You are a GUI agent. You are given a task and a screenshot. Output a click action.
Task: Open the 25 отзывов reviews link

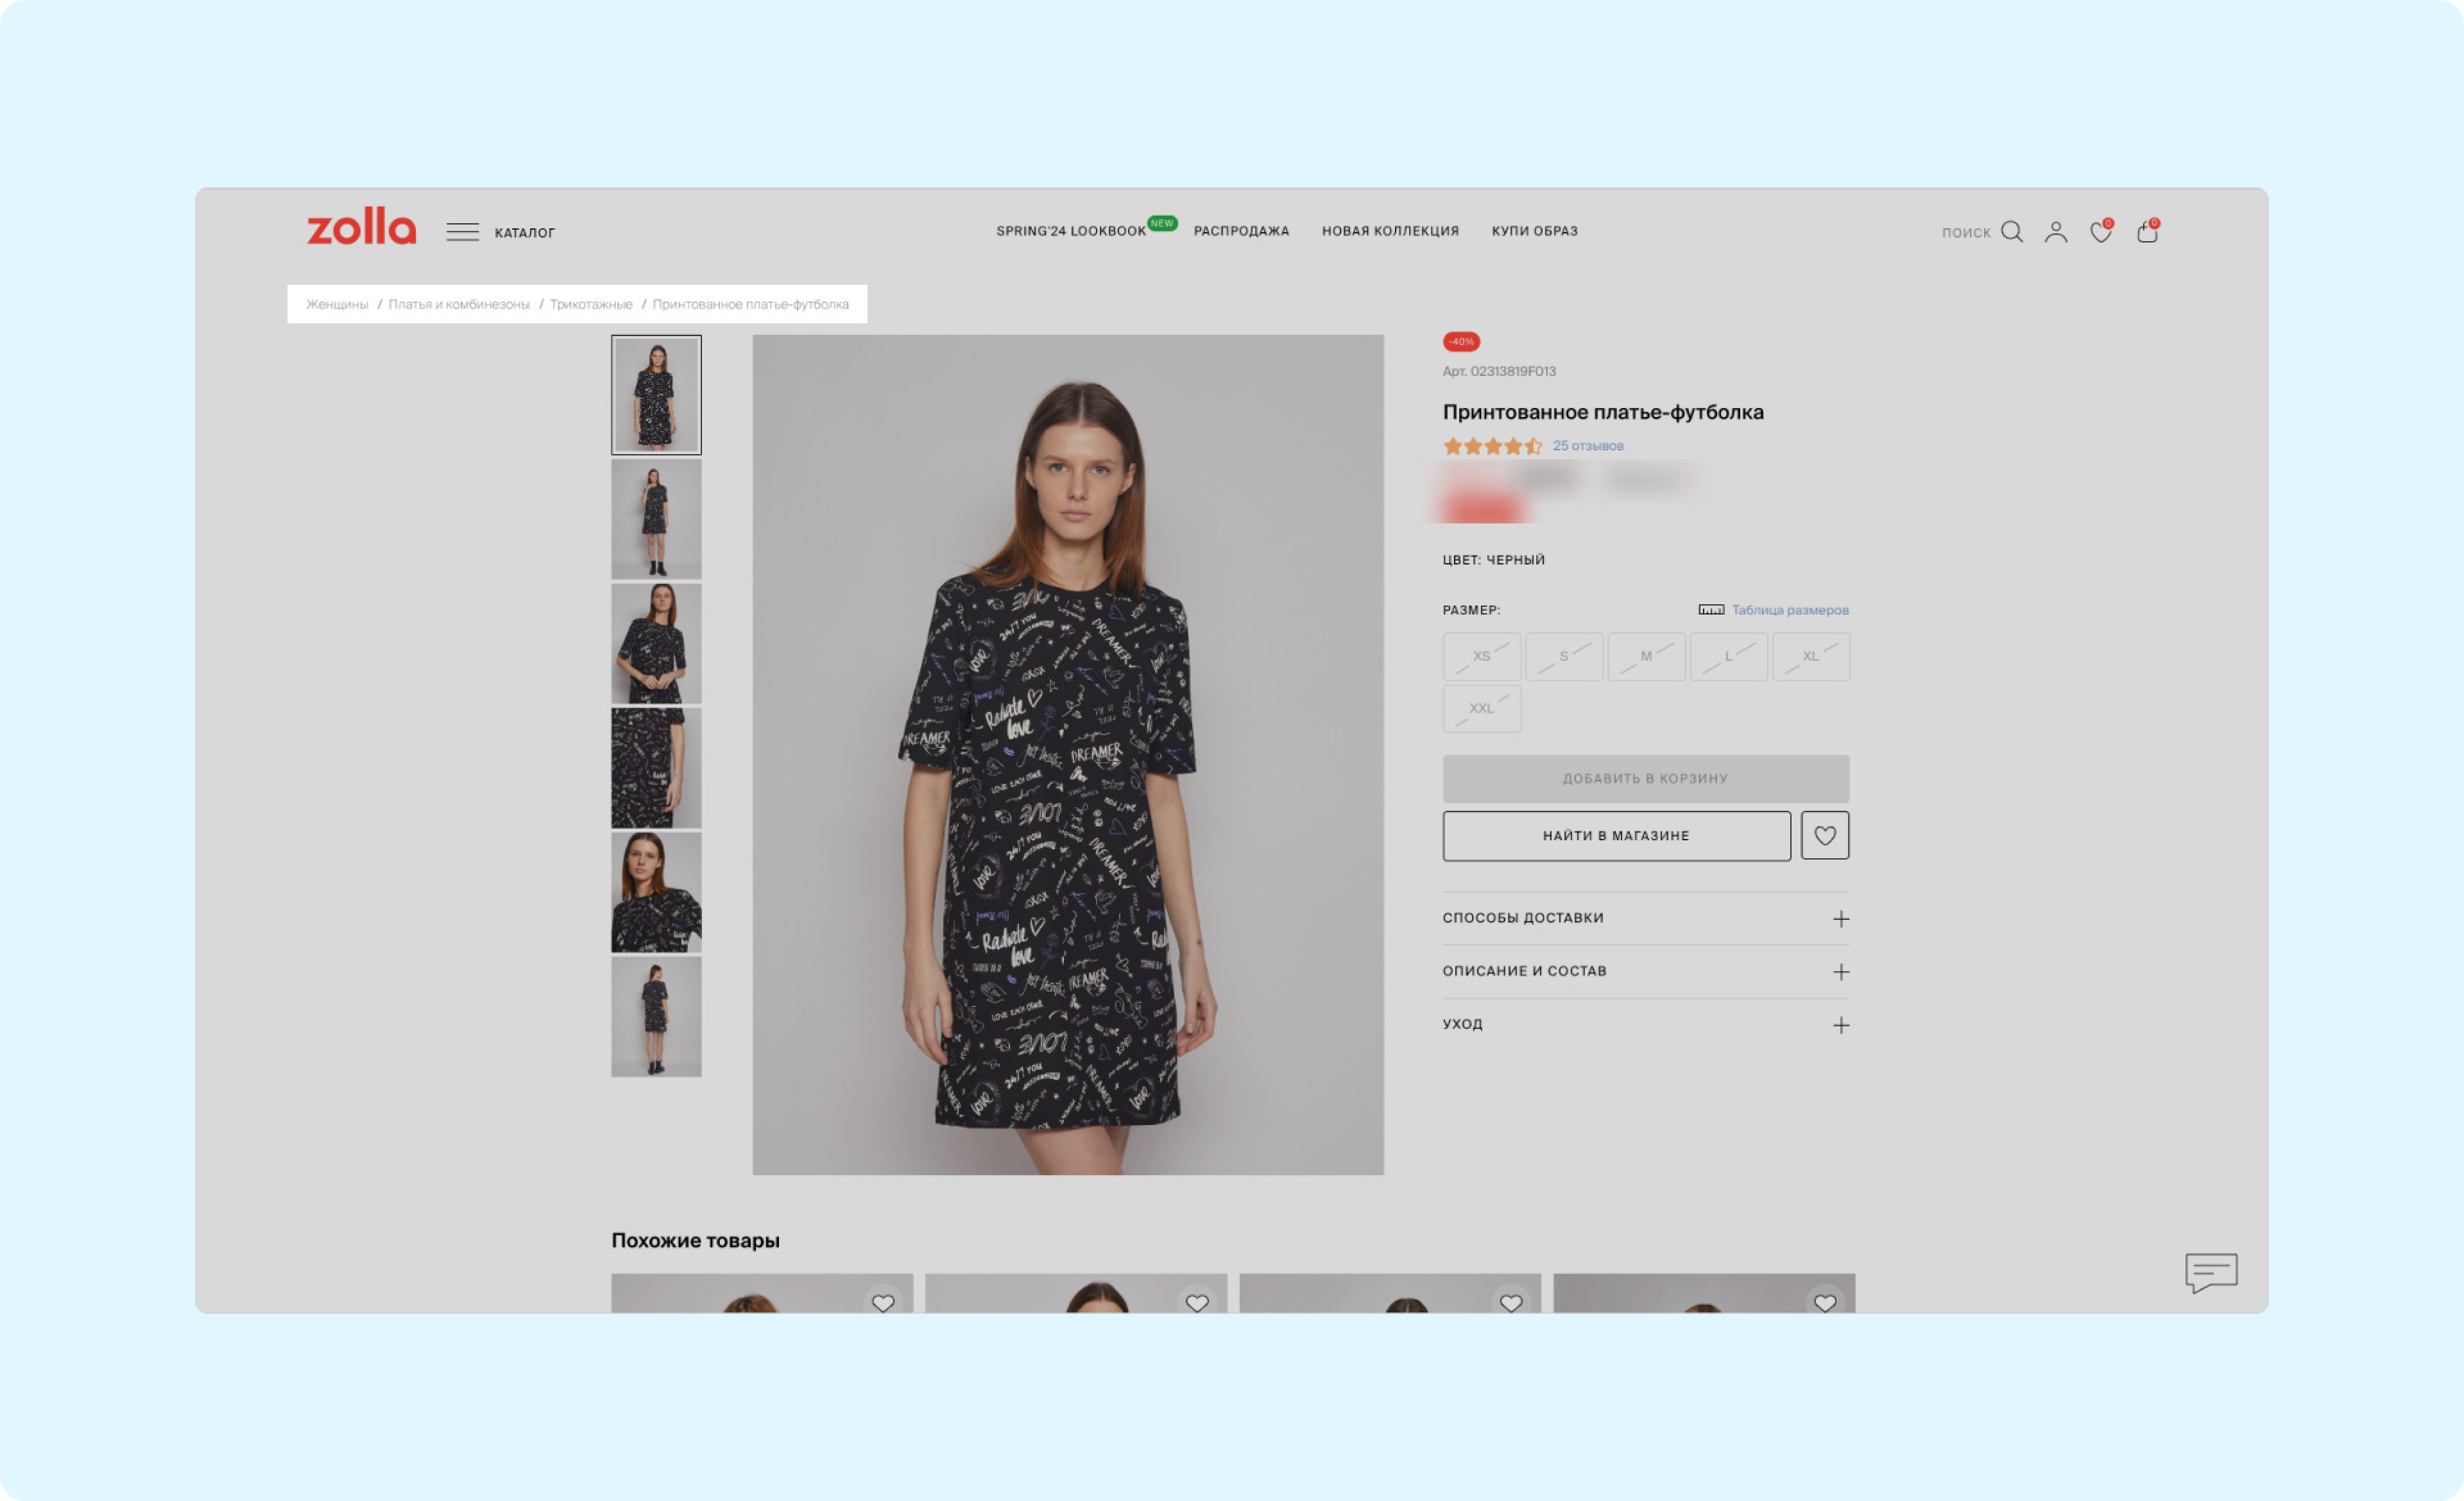tap(1588, 446)
